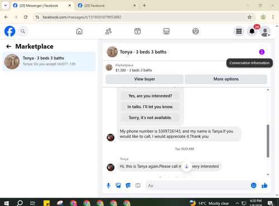Screen dimensions: 279x206
Task: Click the View buyer button
Action: pos(145,79)
